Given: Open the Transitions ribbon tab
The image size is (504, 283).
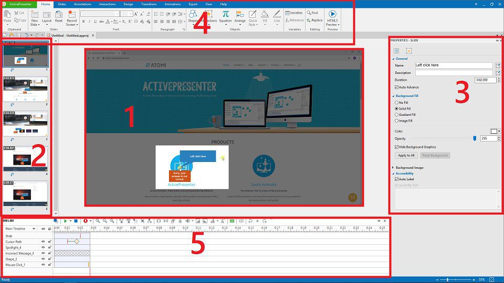Looking at the screenshot, I should click(x=149, y=4).
